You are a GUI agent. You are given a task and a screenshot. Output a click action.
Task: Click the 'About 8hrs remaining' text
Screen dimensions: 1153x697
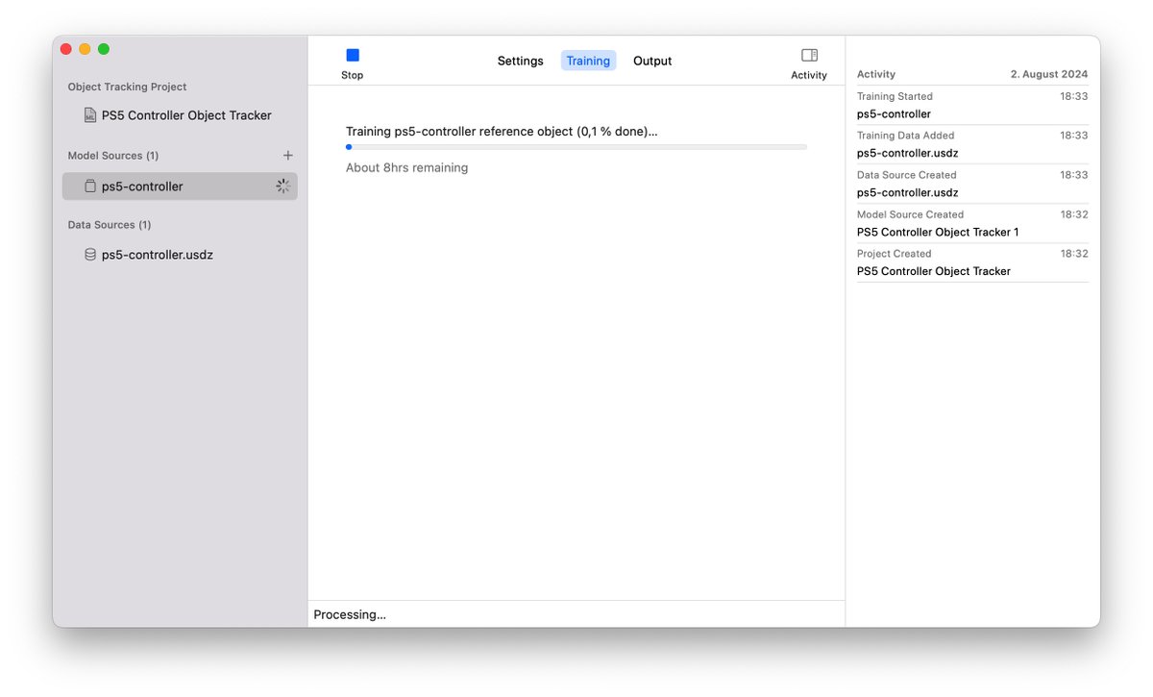(406, 167)
